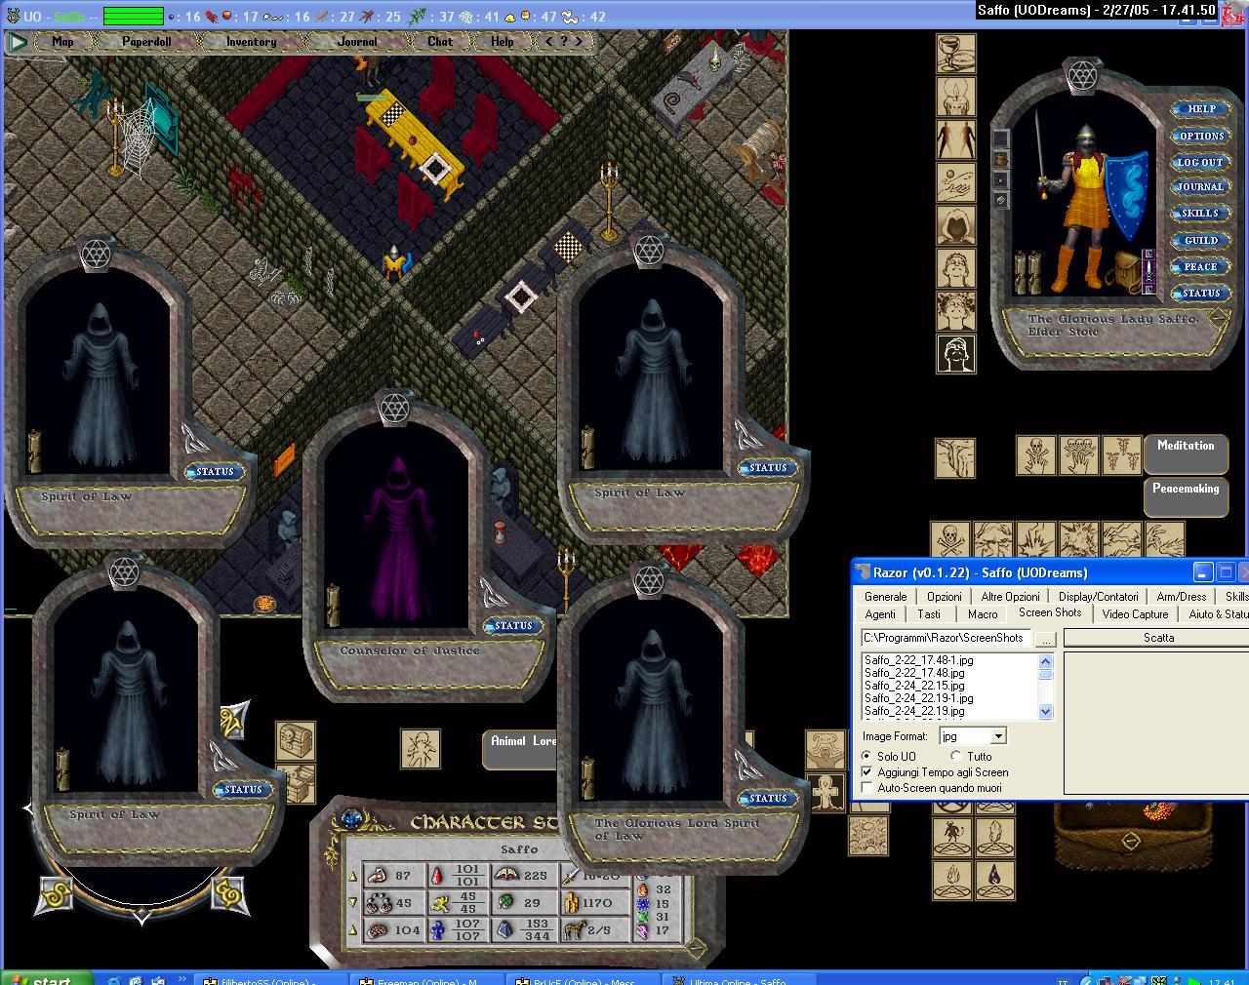Viewport: 1249px width, 985px height.
Task: Open the scroll on the Counselor of Justice paperdoll
Action: (333, 604)
